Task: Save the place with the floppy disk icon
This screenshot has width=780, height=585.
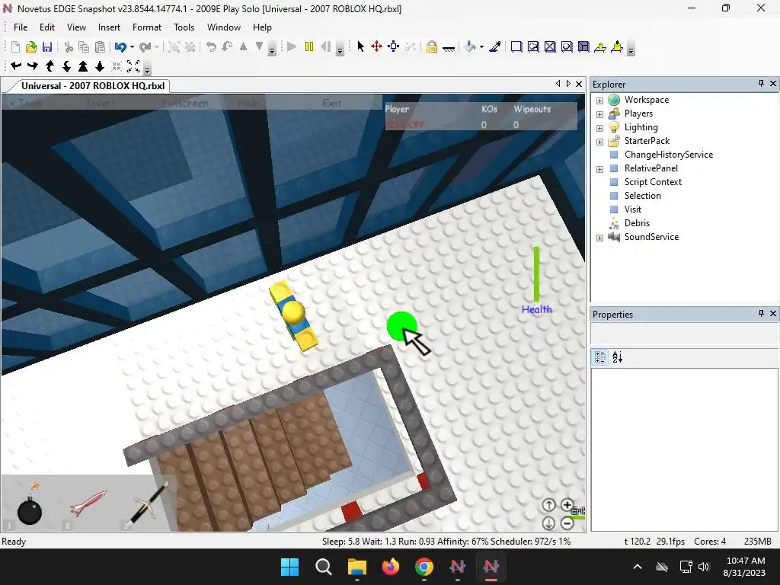Action: coord(47,46)
